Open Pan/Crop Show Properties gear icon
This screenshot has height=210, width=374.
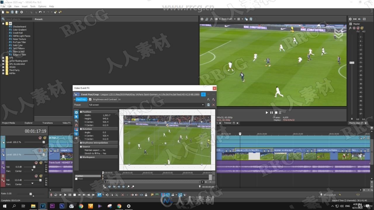[x=76, y=112]
